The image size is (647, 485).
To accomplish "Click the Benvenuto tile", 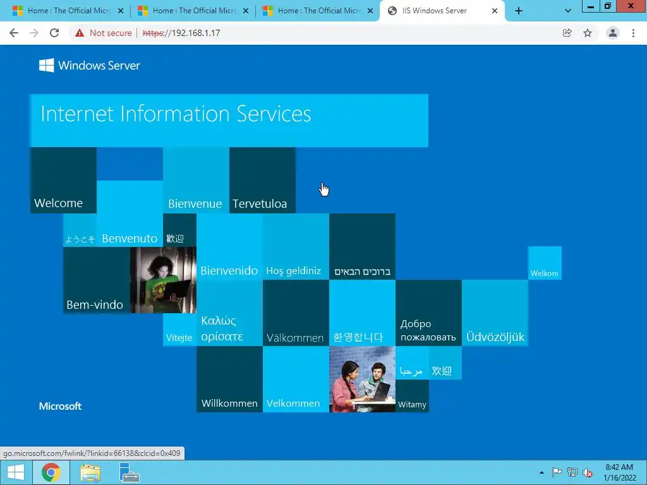I will pos(130,213).
